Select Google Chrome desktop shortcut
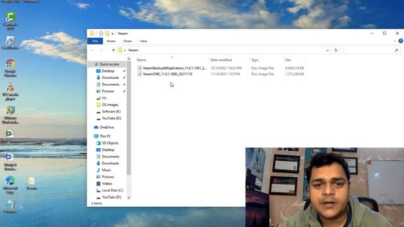 coord(10,68)
